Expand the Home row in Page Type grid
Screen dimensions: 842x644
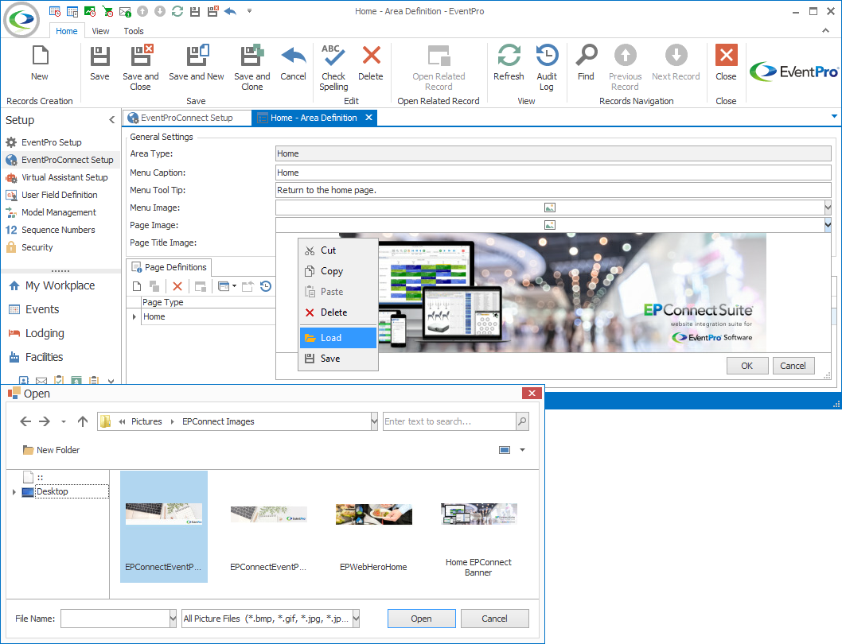(134, 317)
